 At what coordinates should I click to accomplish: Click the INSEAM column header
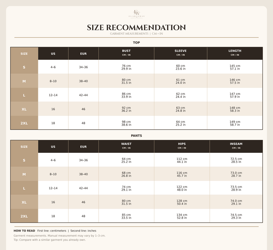236,146
